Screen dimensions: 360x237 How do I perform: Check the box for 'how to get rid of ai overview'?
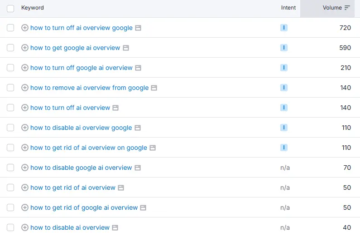click(x=10, y=188)
